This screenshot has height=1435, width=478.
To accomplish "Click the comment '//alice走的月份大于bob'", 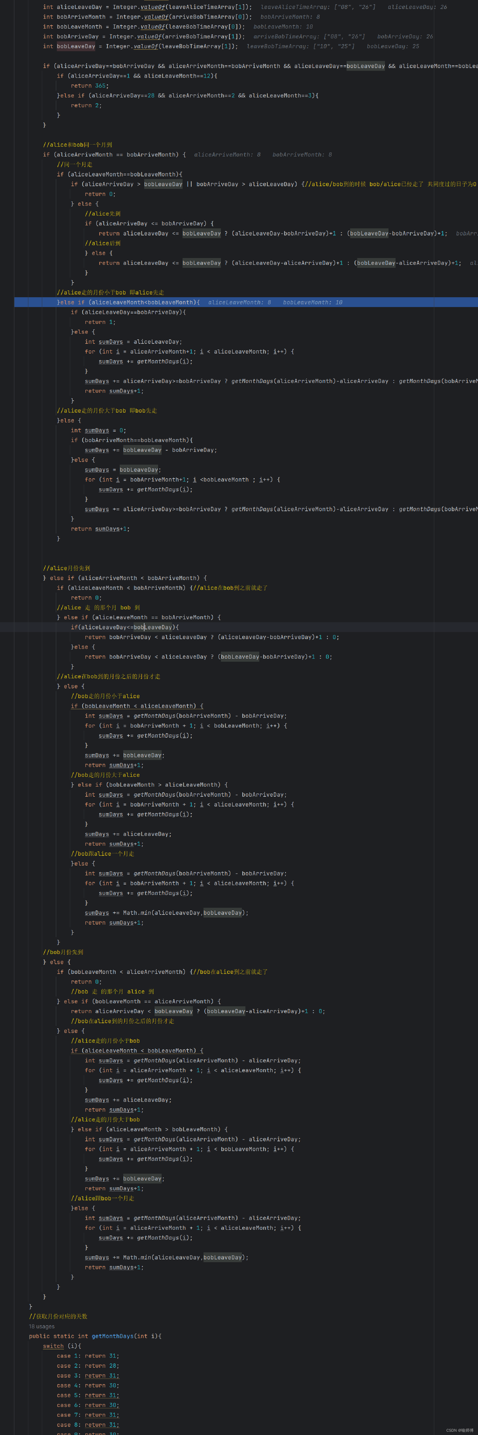I will click(105, 1120).
